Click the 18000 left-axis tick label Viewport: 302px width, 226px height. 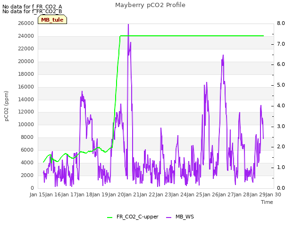coord(26,74)
